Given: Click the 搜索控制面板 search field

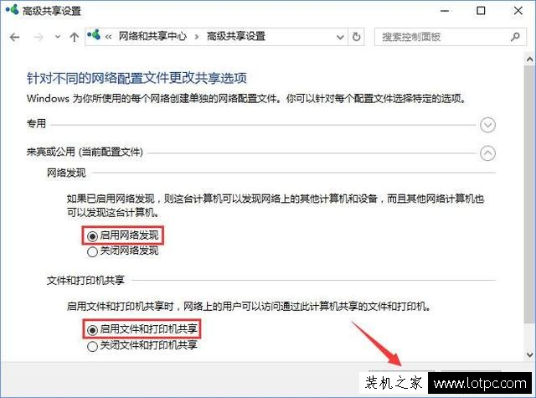Looking at the screenshot, I should [x=450, y=37].
